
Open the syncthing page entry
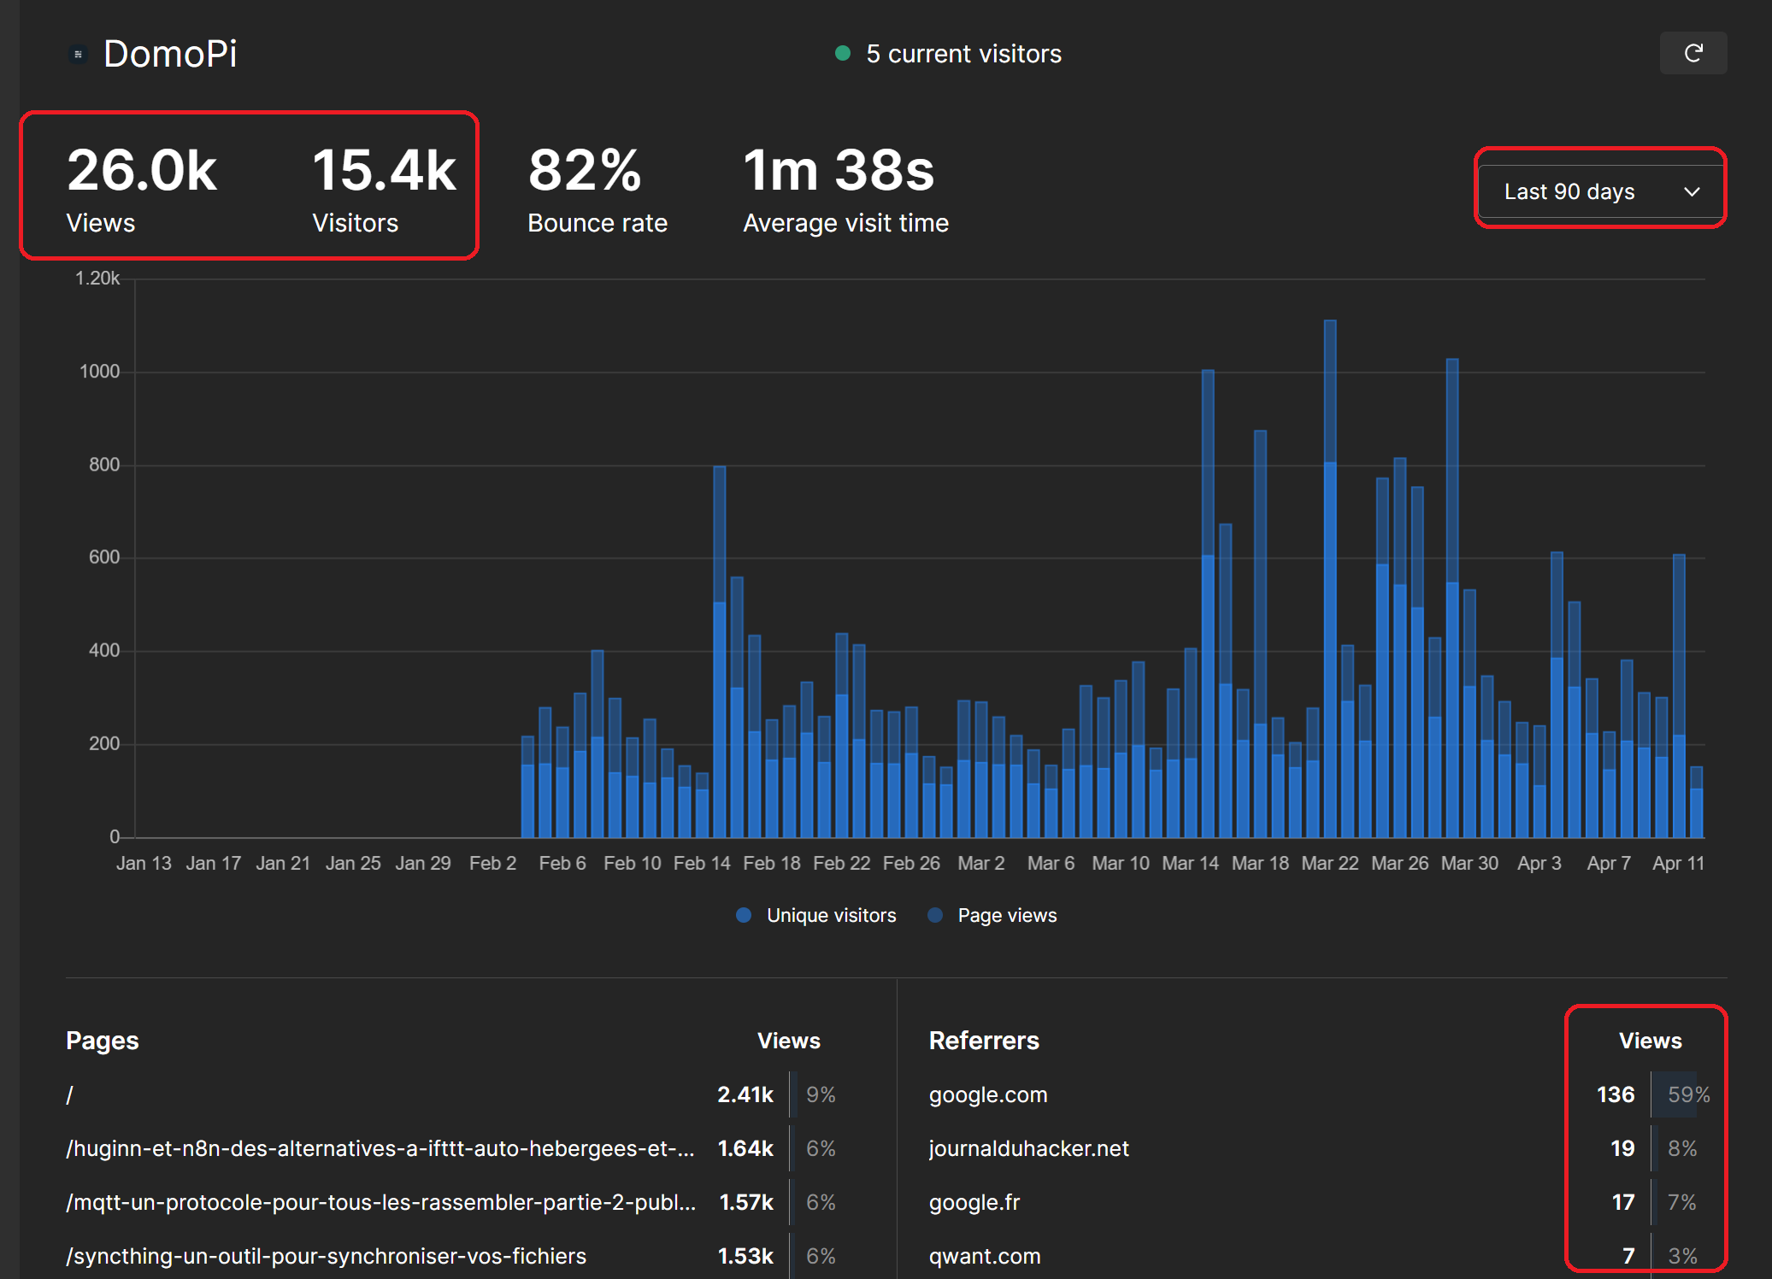(x=326, y=1256)
